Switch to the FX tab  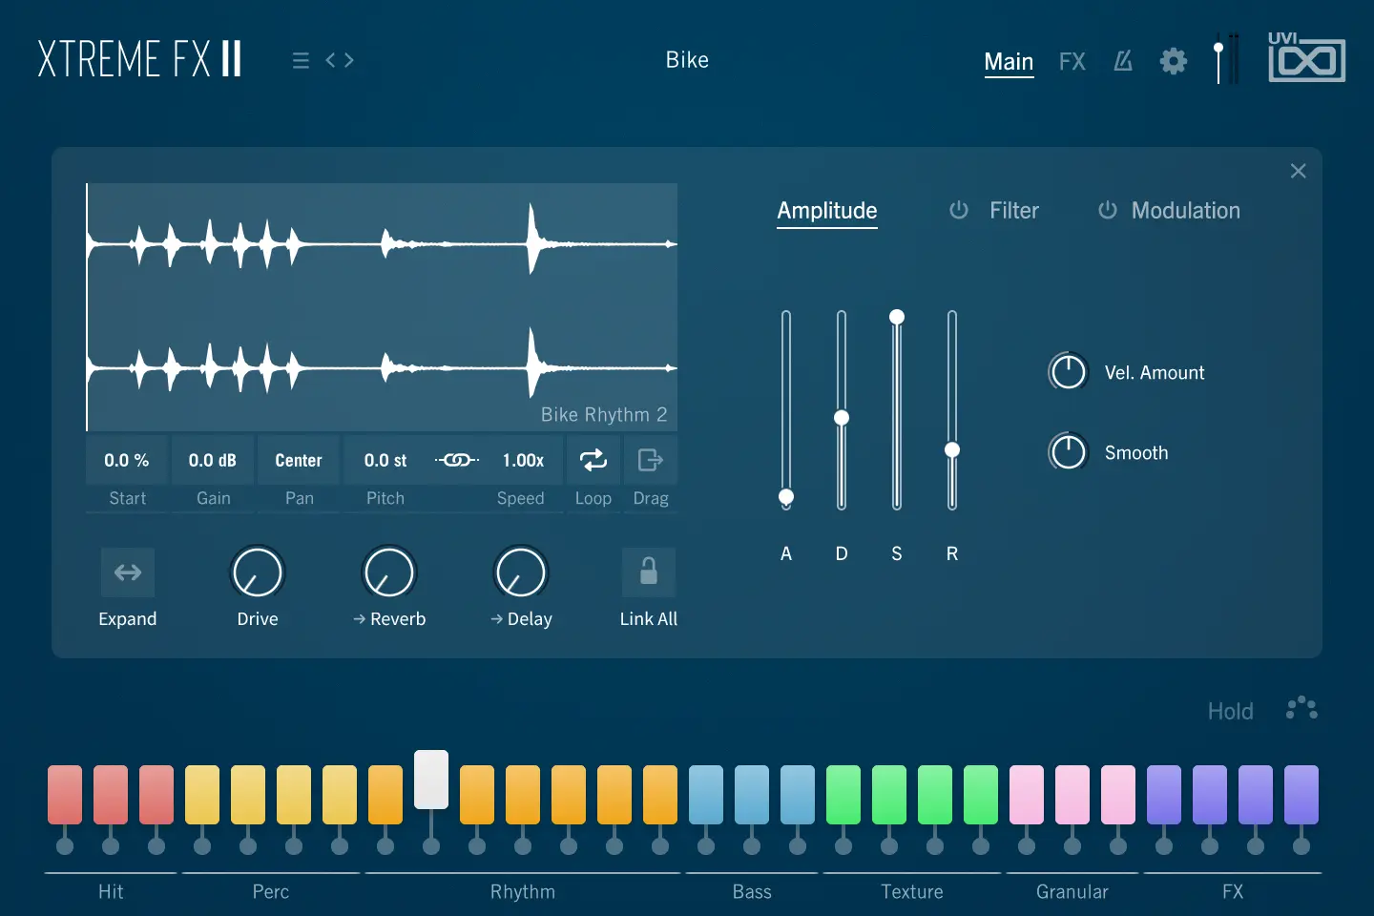(1072, 62)
